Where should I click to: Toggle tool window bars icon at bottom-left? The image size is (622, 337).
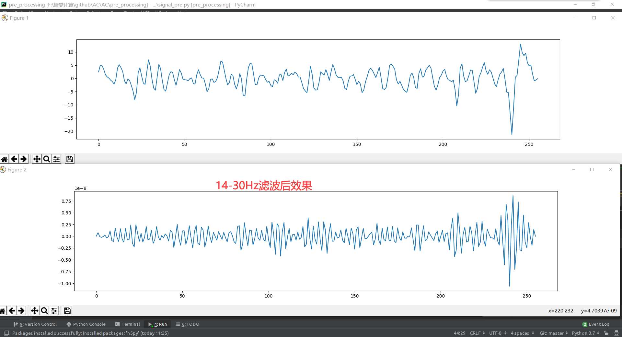coord(6,333)
